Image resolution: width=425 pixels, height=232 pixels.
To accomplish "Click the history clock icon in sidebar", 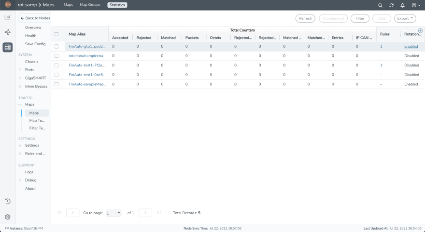I will 7,201.
